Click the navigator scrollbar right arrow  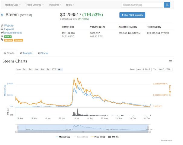149,132
